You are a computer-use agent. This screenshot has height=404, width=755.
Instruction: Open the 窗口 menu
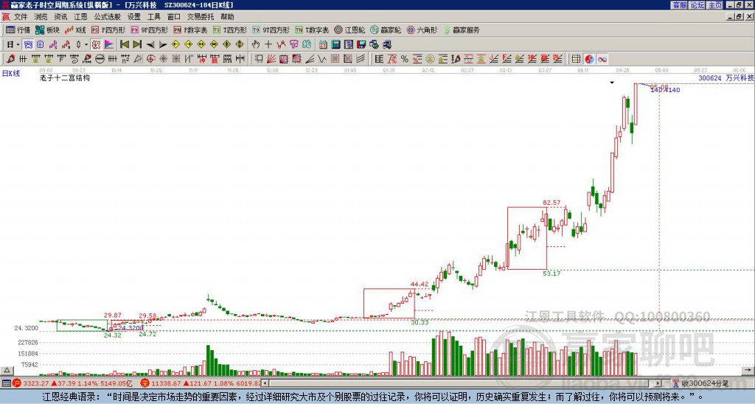pyautogui.click(x=174, y=17)
